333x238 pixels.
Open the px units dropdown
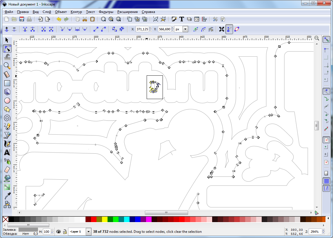[185, 29]
